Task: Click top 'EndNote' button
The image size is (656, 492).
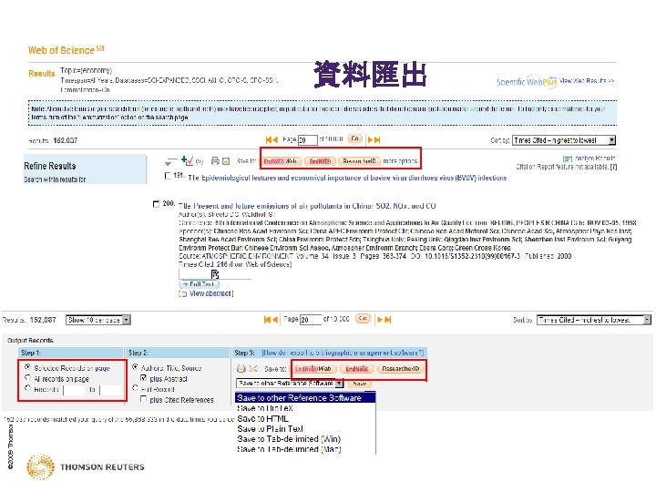Action: click(321, 161)
